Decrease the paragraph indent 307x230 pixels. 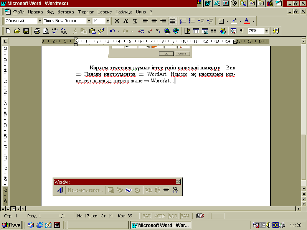pos(201,21)
